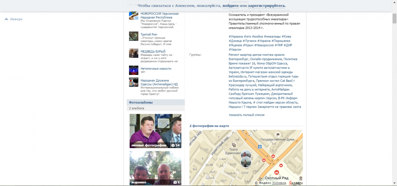
Task: Click the #ЛНР hashtag
Action: click(279, 45)
